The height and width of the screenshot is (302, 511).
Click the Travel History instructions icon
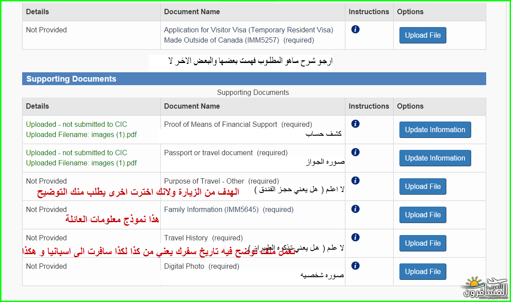click(355, 237)
